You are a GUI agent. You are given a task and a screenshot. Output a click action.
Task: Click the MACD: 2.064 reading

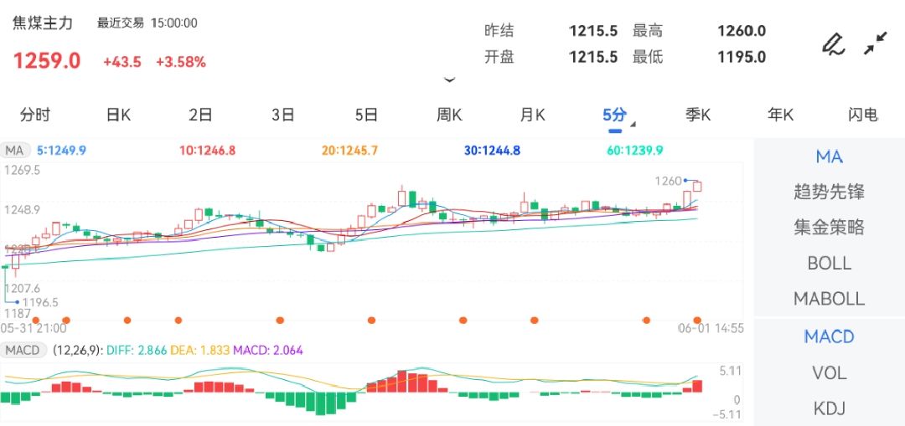pos(268,350)
